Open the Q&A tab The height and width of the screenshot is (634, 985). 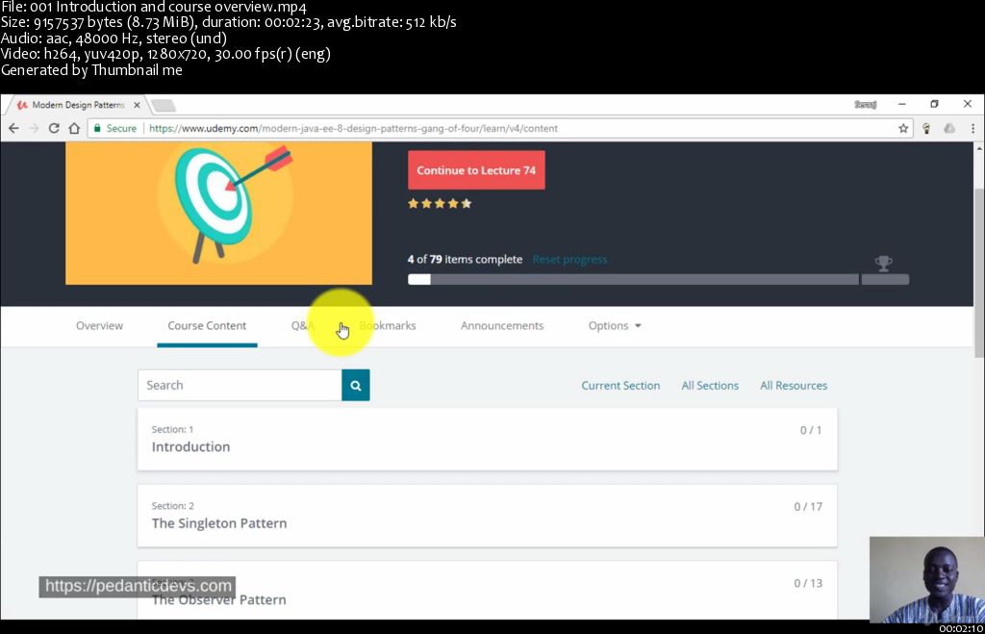coord(302,325)
